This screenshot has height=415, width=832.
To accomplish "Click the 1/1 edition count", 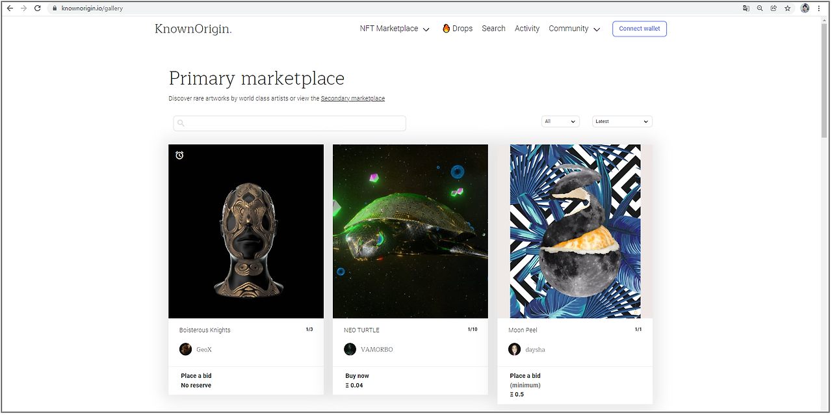I will pos(638,330).
